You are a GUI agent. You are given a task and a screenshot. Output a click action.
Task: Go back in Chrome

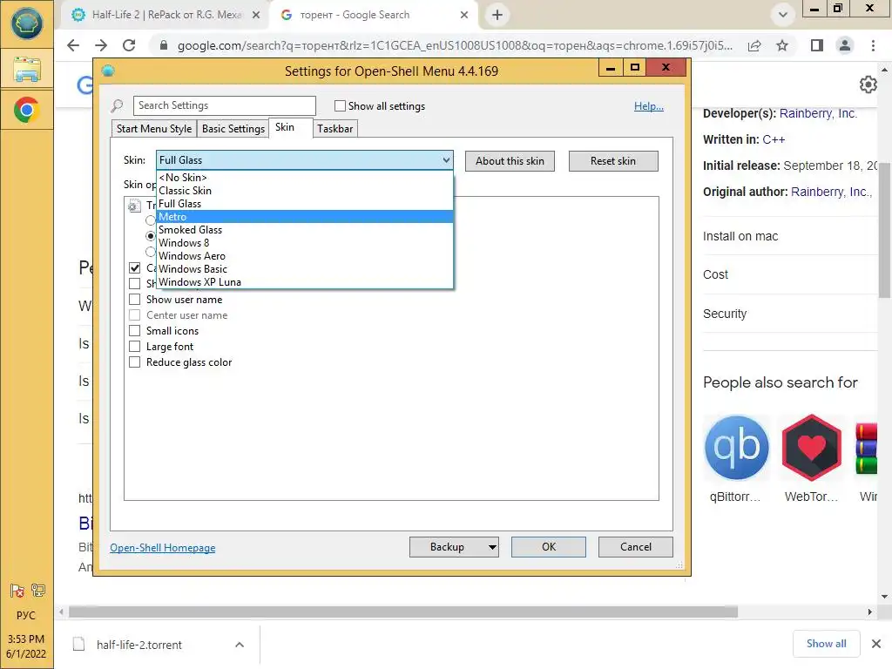point(73,45)
